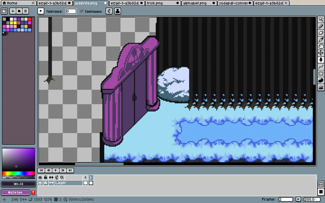The height and width of the screenshot is (203, 325).
Task: Toggle continuous cels in timeline header
Action: [51, 177]
